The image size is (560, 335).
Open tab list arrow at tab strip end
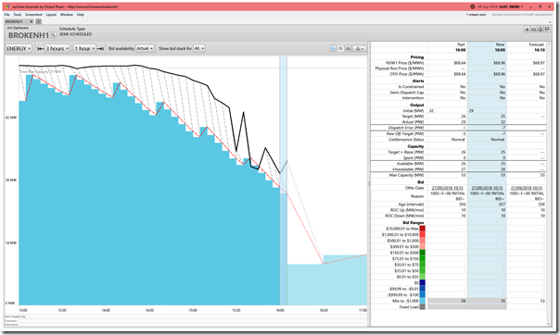pos(550,21)
